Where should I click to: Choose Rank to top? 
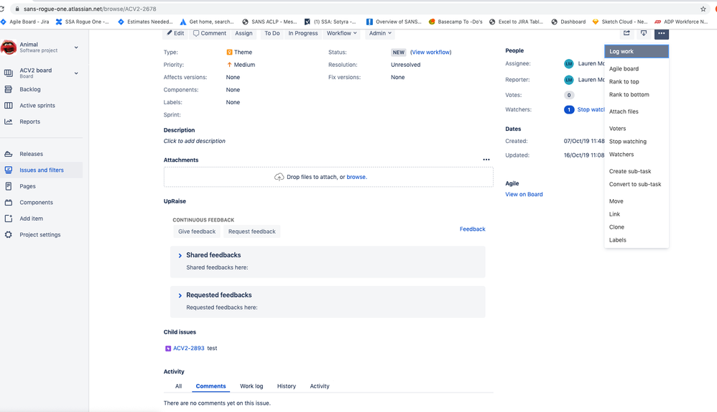pos(636,81)
